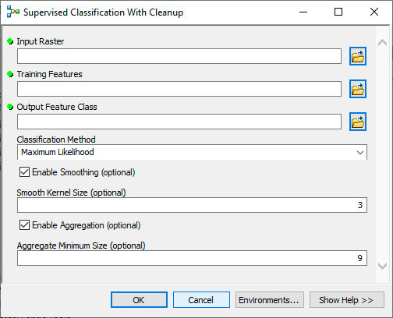
Task: Click the Smooth Kernel Size (optional) label
Action: coord(71,193)
